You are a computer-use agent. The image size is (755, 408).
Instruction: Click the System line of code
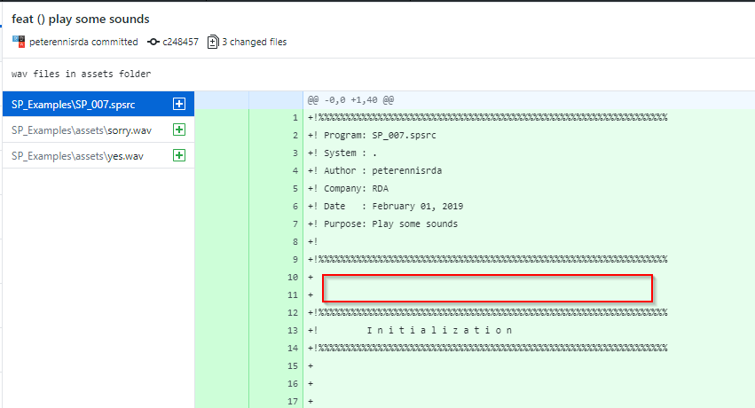(342, 153)
